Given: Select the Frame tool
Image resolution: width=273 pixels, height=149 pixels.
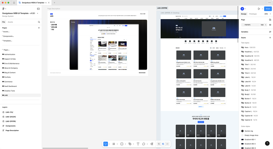Looking at the screenshot, I should pos(114,144).
